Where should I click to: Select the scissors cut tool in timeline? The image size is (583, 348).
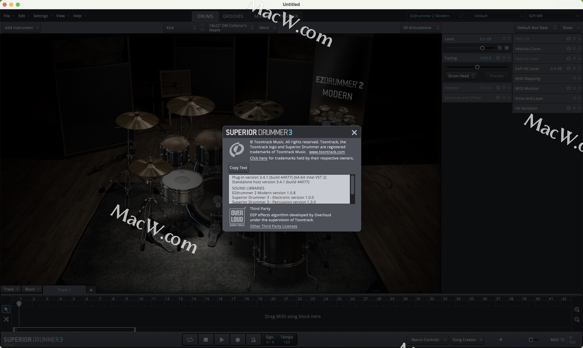pos(6,319)
